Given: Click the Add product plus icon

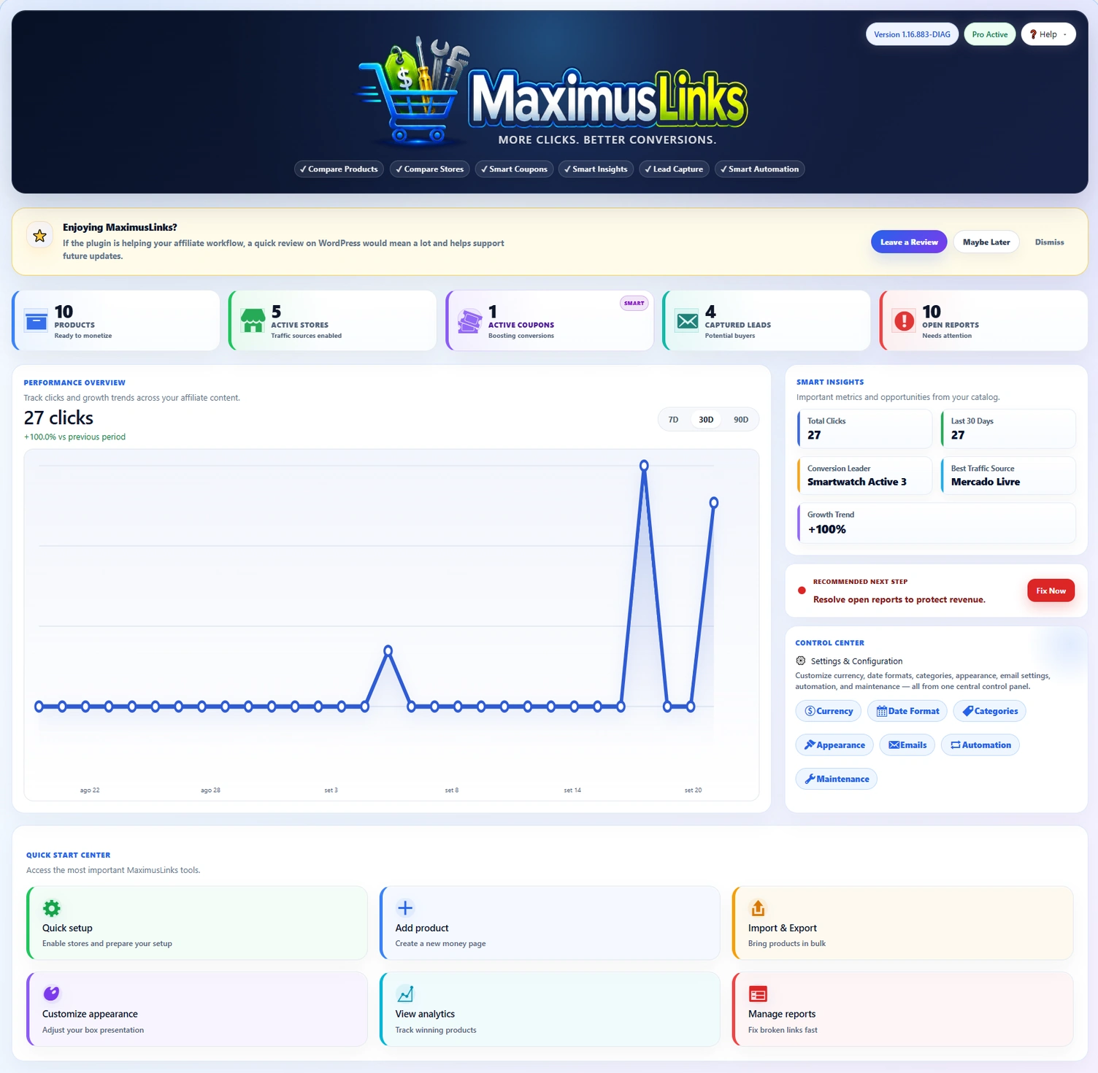Looking at the screenshot, I should tap(405, 908).
